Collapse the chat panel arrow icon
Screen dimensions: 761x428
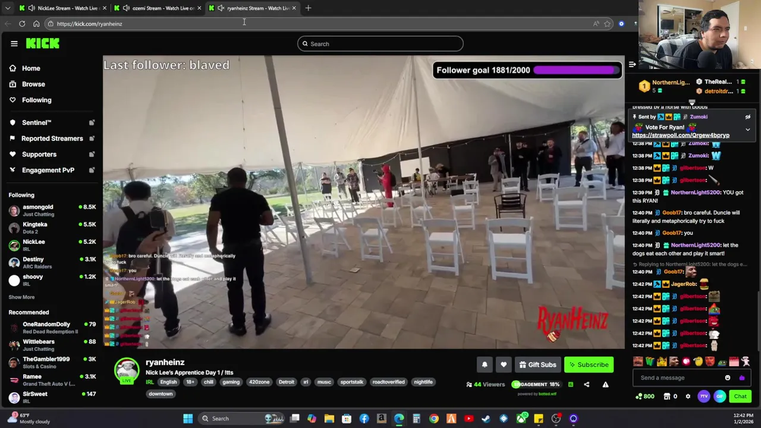point(632,64)
